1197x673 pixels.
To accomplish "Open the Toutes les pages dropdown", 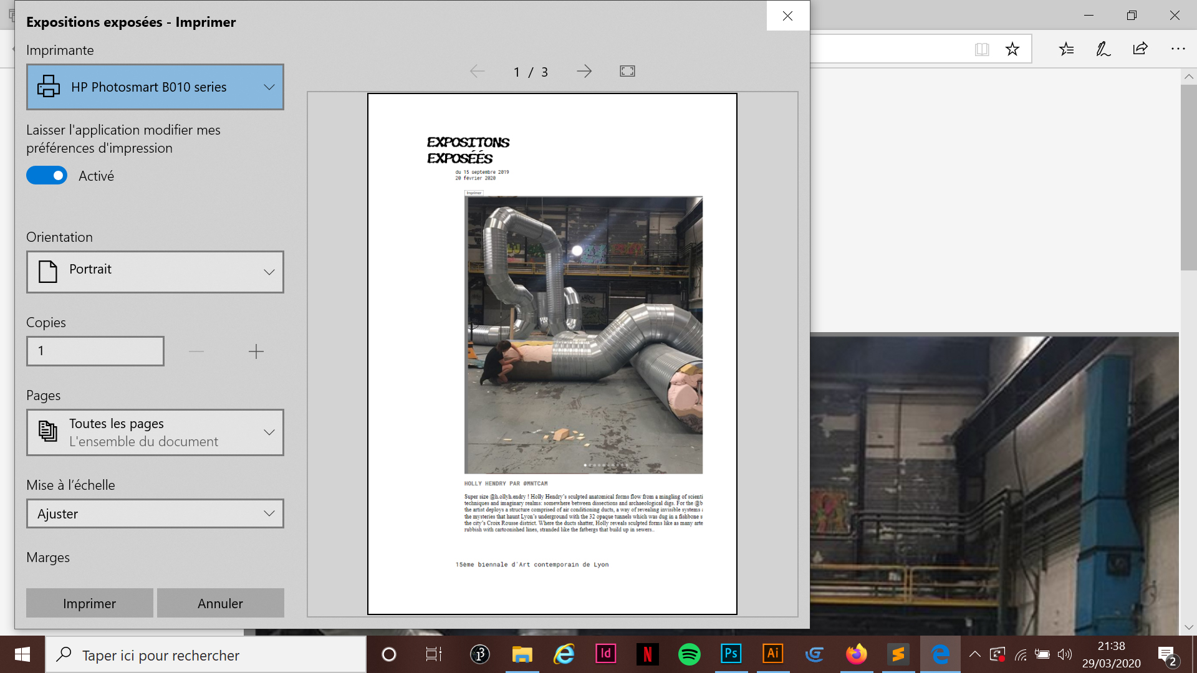I will pyautogui.click(x=155, y=432).
